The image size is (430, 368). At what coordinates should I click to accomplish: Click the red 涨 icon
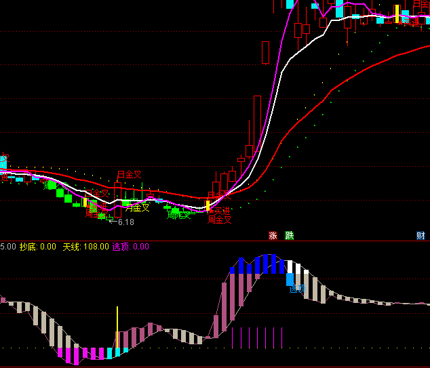[273, 235]
